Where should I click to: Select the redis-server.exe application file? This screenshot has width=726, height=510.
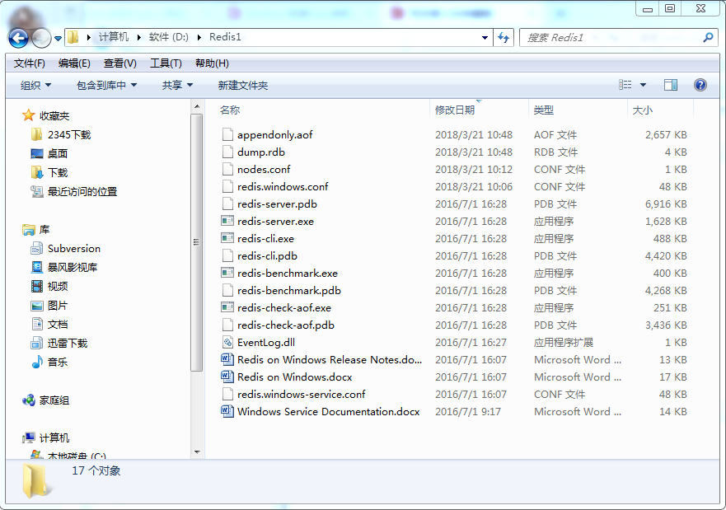point(275,221)
